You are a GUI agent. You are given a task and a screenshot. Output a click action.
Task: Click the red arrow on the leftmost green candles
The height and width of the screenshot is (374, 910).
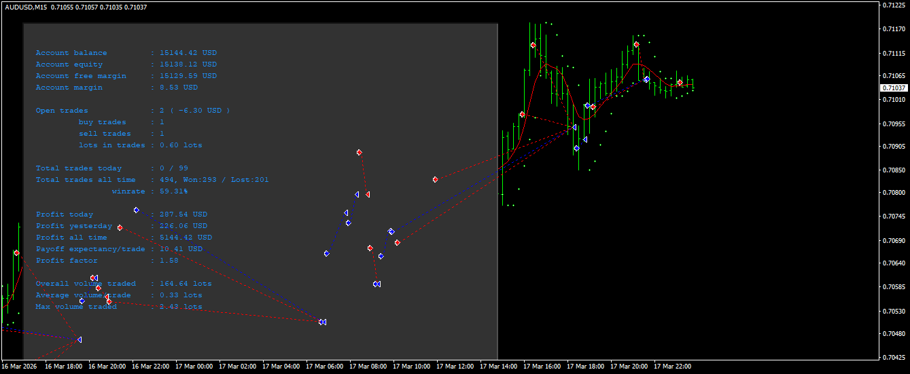coord(16,253)
